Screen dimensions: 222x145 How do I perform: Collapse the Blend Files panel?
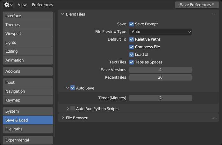coord(63,14)
